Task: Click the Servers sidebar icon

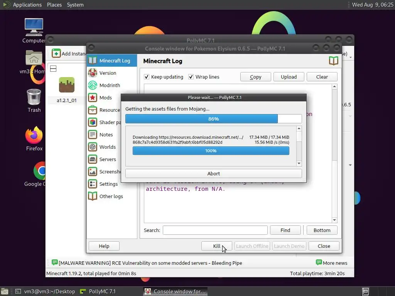Action: tap(93, 159)
